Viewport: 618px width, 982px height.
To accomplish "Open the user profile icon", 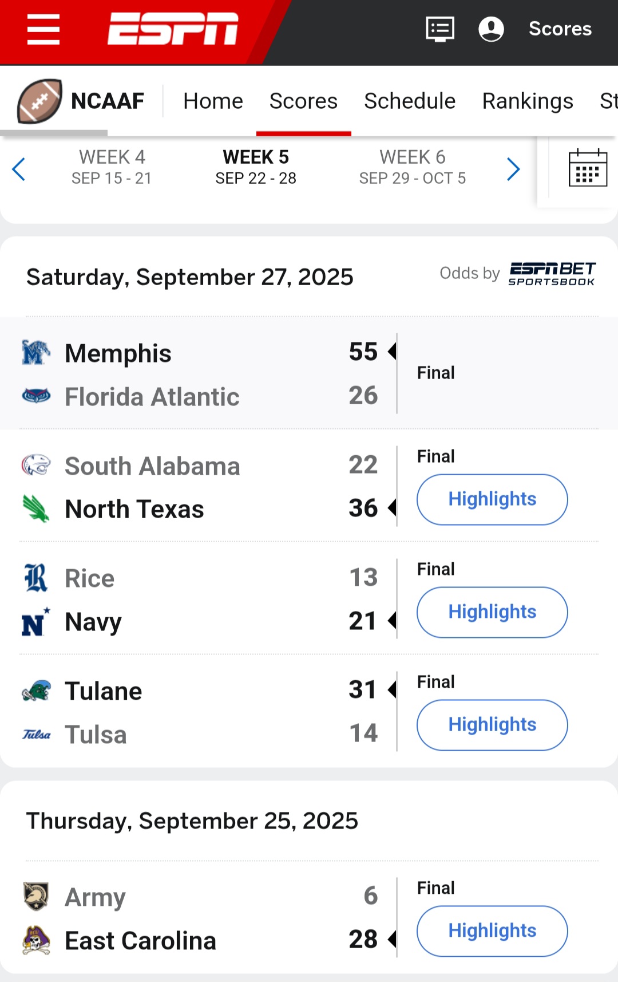I will tap(491, 29).
